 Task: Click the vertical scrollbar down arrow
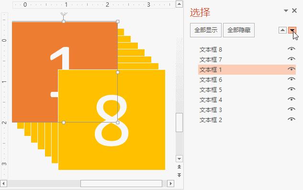[179, 159]
